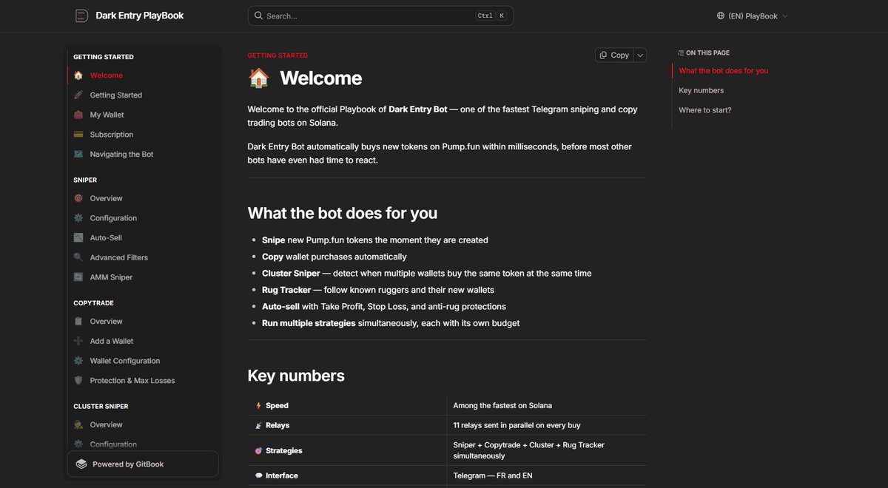Screen dimensions: 888x488
Task: Click the COPYTRADE sidebar section header
Action: coord(93,303)
